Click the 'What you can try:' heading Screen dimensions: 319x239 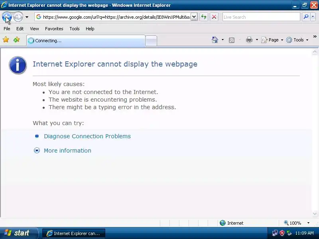point(58,123)
